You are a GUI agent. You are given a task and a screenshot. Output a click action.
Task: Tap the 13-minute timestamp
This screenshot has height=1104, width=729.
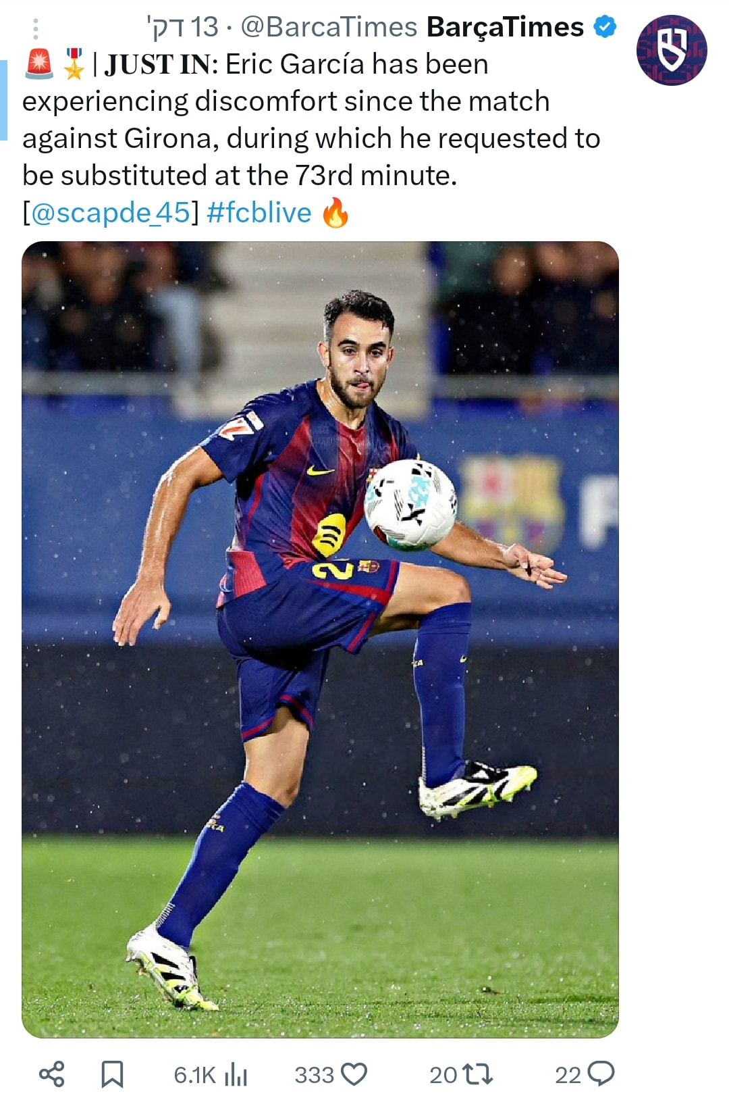tap(182, 27)
